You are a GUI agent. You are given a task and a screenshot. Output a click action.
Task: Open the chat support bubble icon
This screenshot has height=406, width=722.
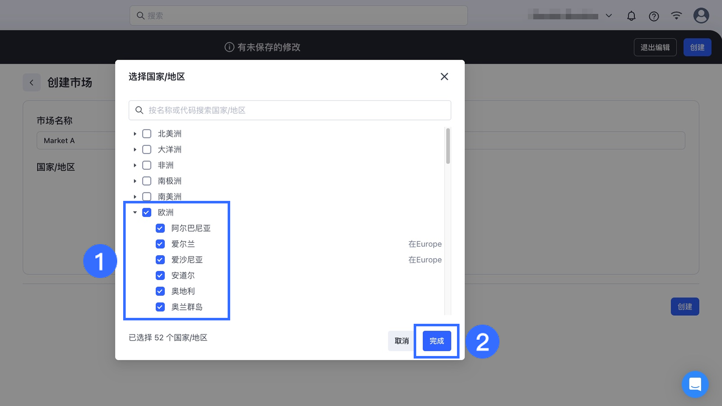point(695,384)
